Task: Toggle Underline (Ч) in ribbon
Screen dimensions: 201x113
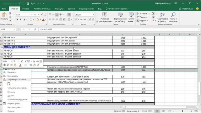Action: 24,19
